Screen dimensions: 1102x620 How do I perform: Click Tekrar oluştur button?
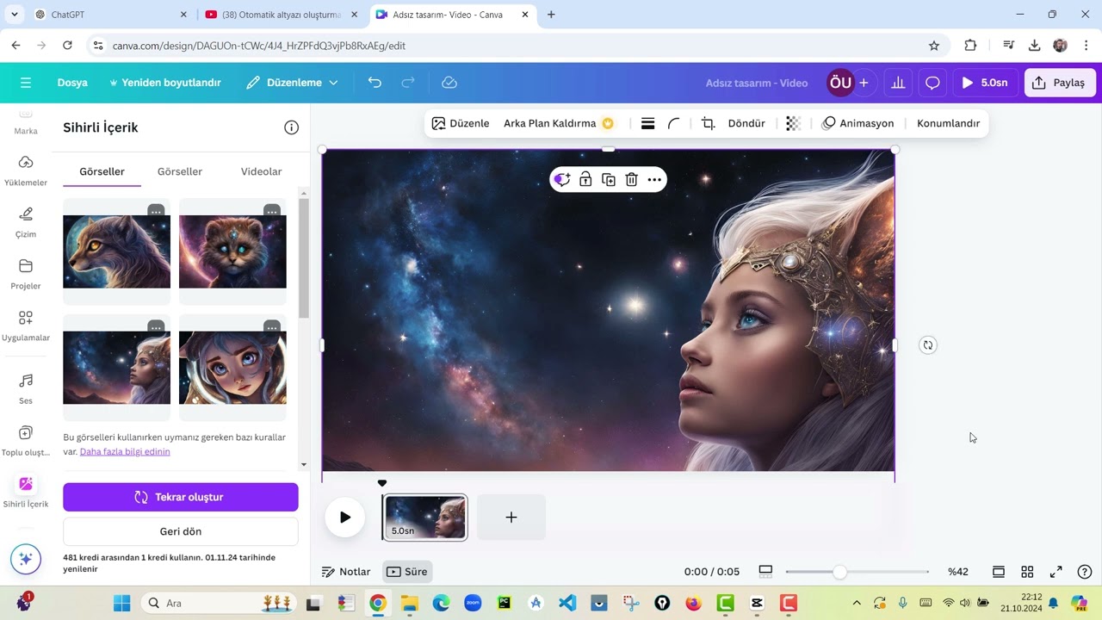click(181, 497)
